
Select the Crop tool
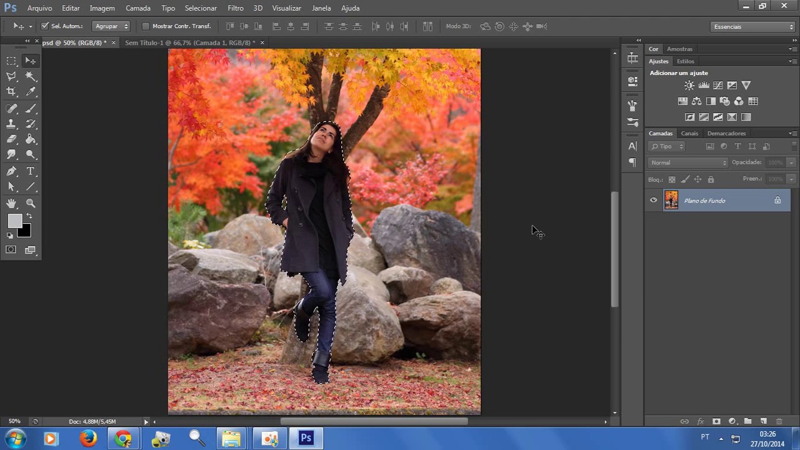pyautogui.click(x=11, y=91)
